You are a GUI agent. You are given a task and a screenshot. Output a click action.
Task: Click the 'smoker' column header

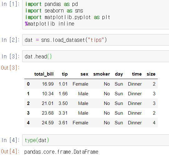coord(102,74)
